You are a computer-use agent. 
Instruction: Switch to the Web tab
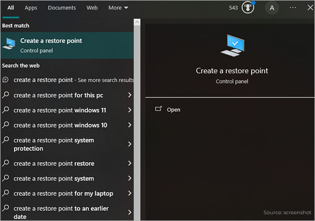pyautogui.click(x=92, y=8)
